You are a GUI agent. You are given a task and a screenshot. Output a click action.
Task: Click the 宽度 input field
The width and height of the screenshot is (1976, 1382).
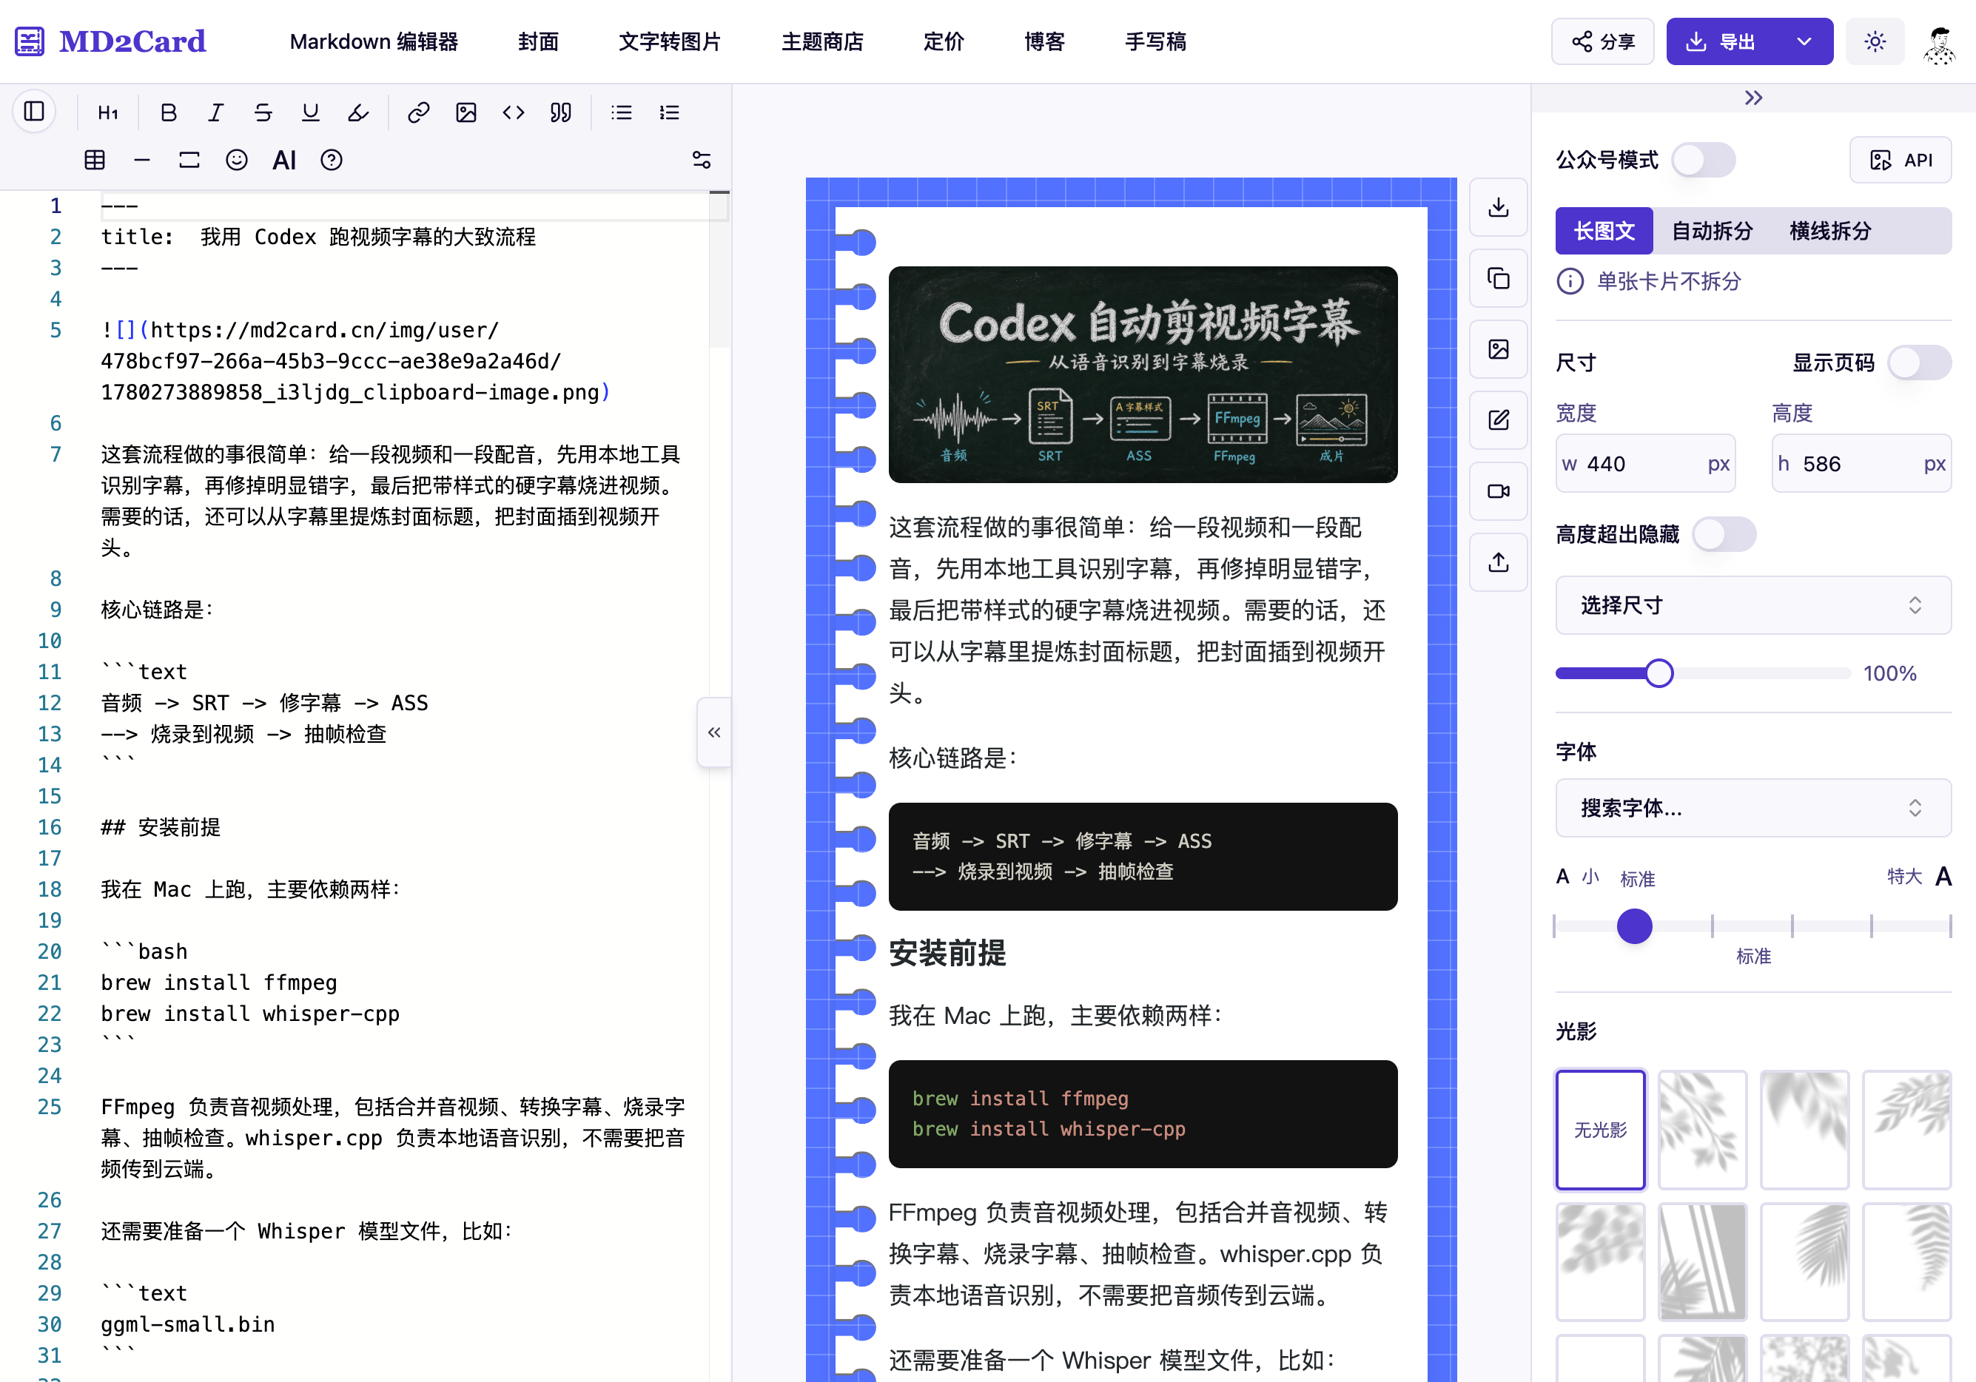click(x=1644, y=464)
